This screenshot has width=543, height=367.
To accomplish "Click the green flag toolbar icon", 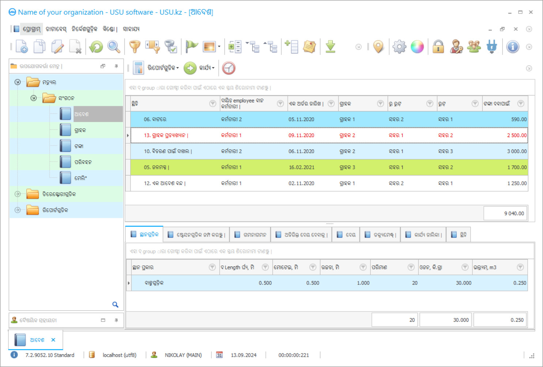I will pyautogui.click(x=191, y=47).
